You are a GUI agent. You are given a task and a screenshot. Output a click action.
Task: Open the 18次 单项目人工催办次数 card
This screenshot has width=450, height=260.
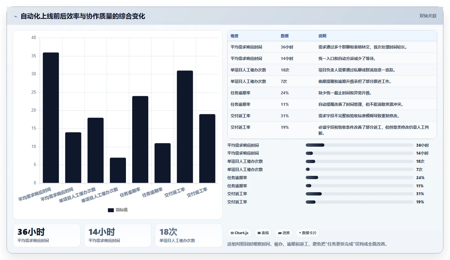pos(189,235)
